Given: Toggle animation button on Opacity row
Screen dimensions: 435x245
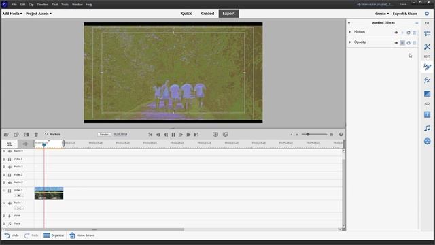Looking at the screenshot, I should [402, 42].
